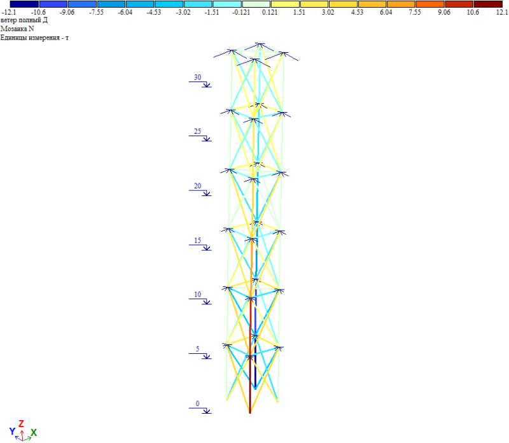The height and width of the screenshot is (443, 509).
Task: Click the swatch between -4.53 and -3.02
Action: (x=169, y=4)
